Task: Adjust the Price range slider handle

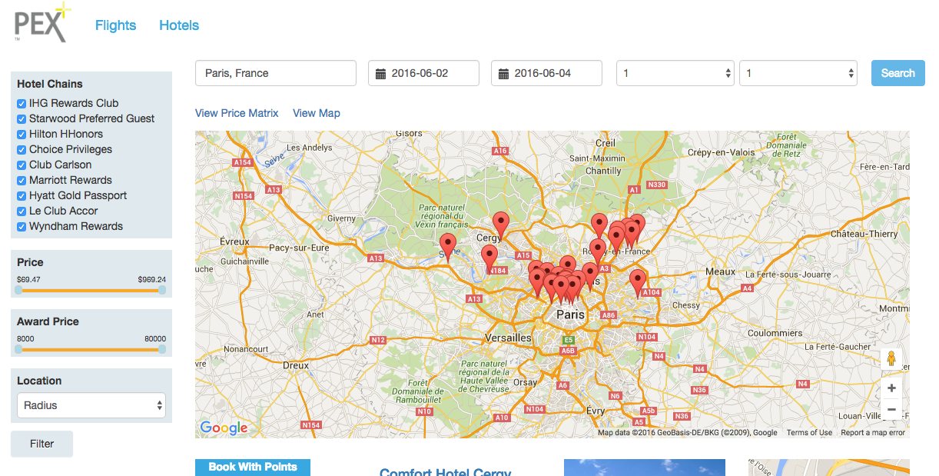Action: [18, 290]
